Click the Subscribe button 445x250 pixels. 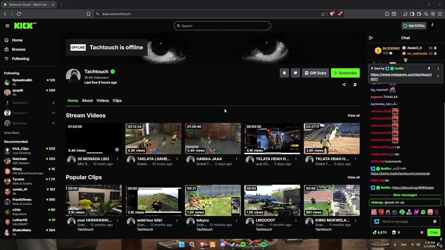pos(345,73)
